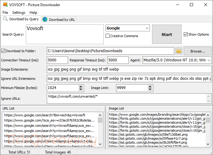213x155 pixels.
Task: Select image URL 0b26f6f8e4.png
Action: coord(148,142)
